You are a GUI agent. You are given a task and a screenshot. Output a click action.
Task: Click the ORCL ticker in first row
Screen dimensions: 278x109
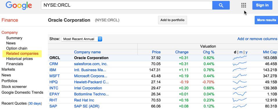coord(55,58)
